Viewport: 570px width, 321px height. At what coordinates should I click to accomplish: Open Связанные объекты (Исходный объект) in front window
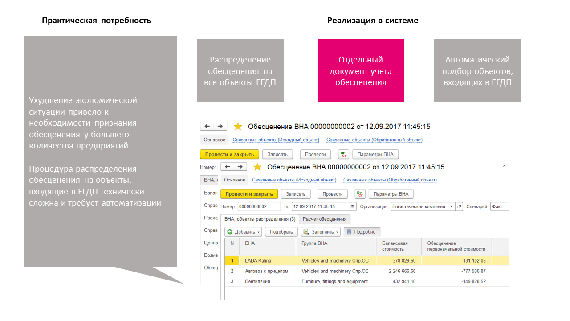[294, 180]
